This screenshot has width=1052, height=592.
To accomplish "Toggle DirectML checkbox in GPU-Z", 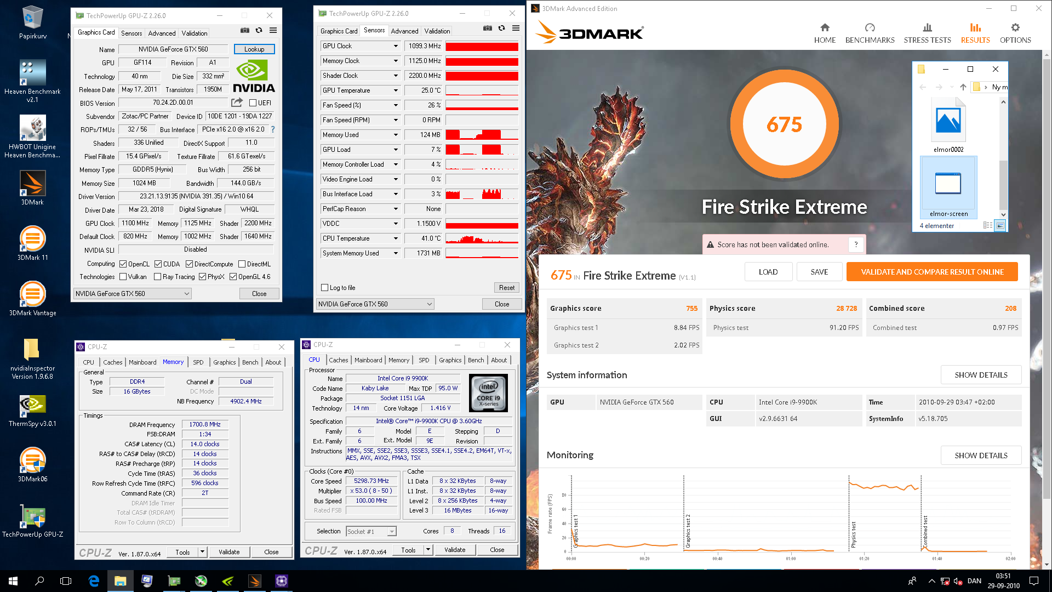I will pyautogui.click(x=242, y=264).
